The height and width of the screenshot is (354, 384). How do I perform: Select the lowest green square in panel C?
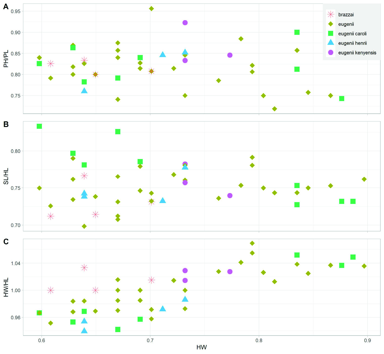[118, 329]
